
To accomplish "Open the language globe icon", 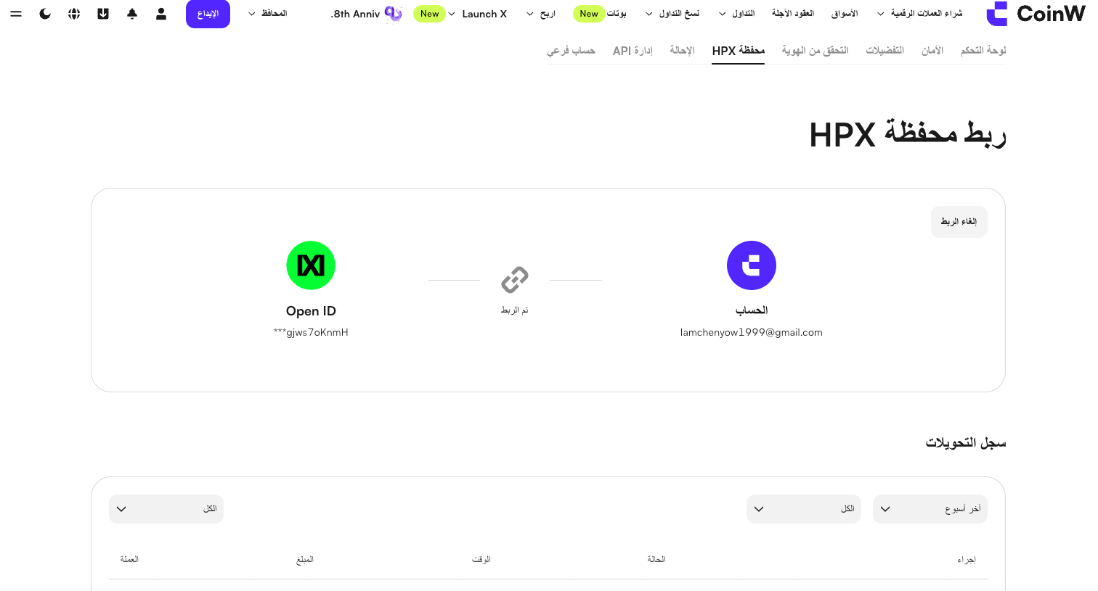I will (x=74, y=14).
